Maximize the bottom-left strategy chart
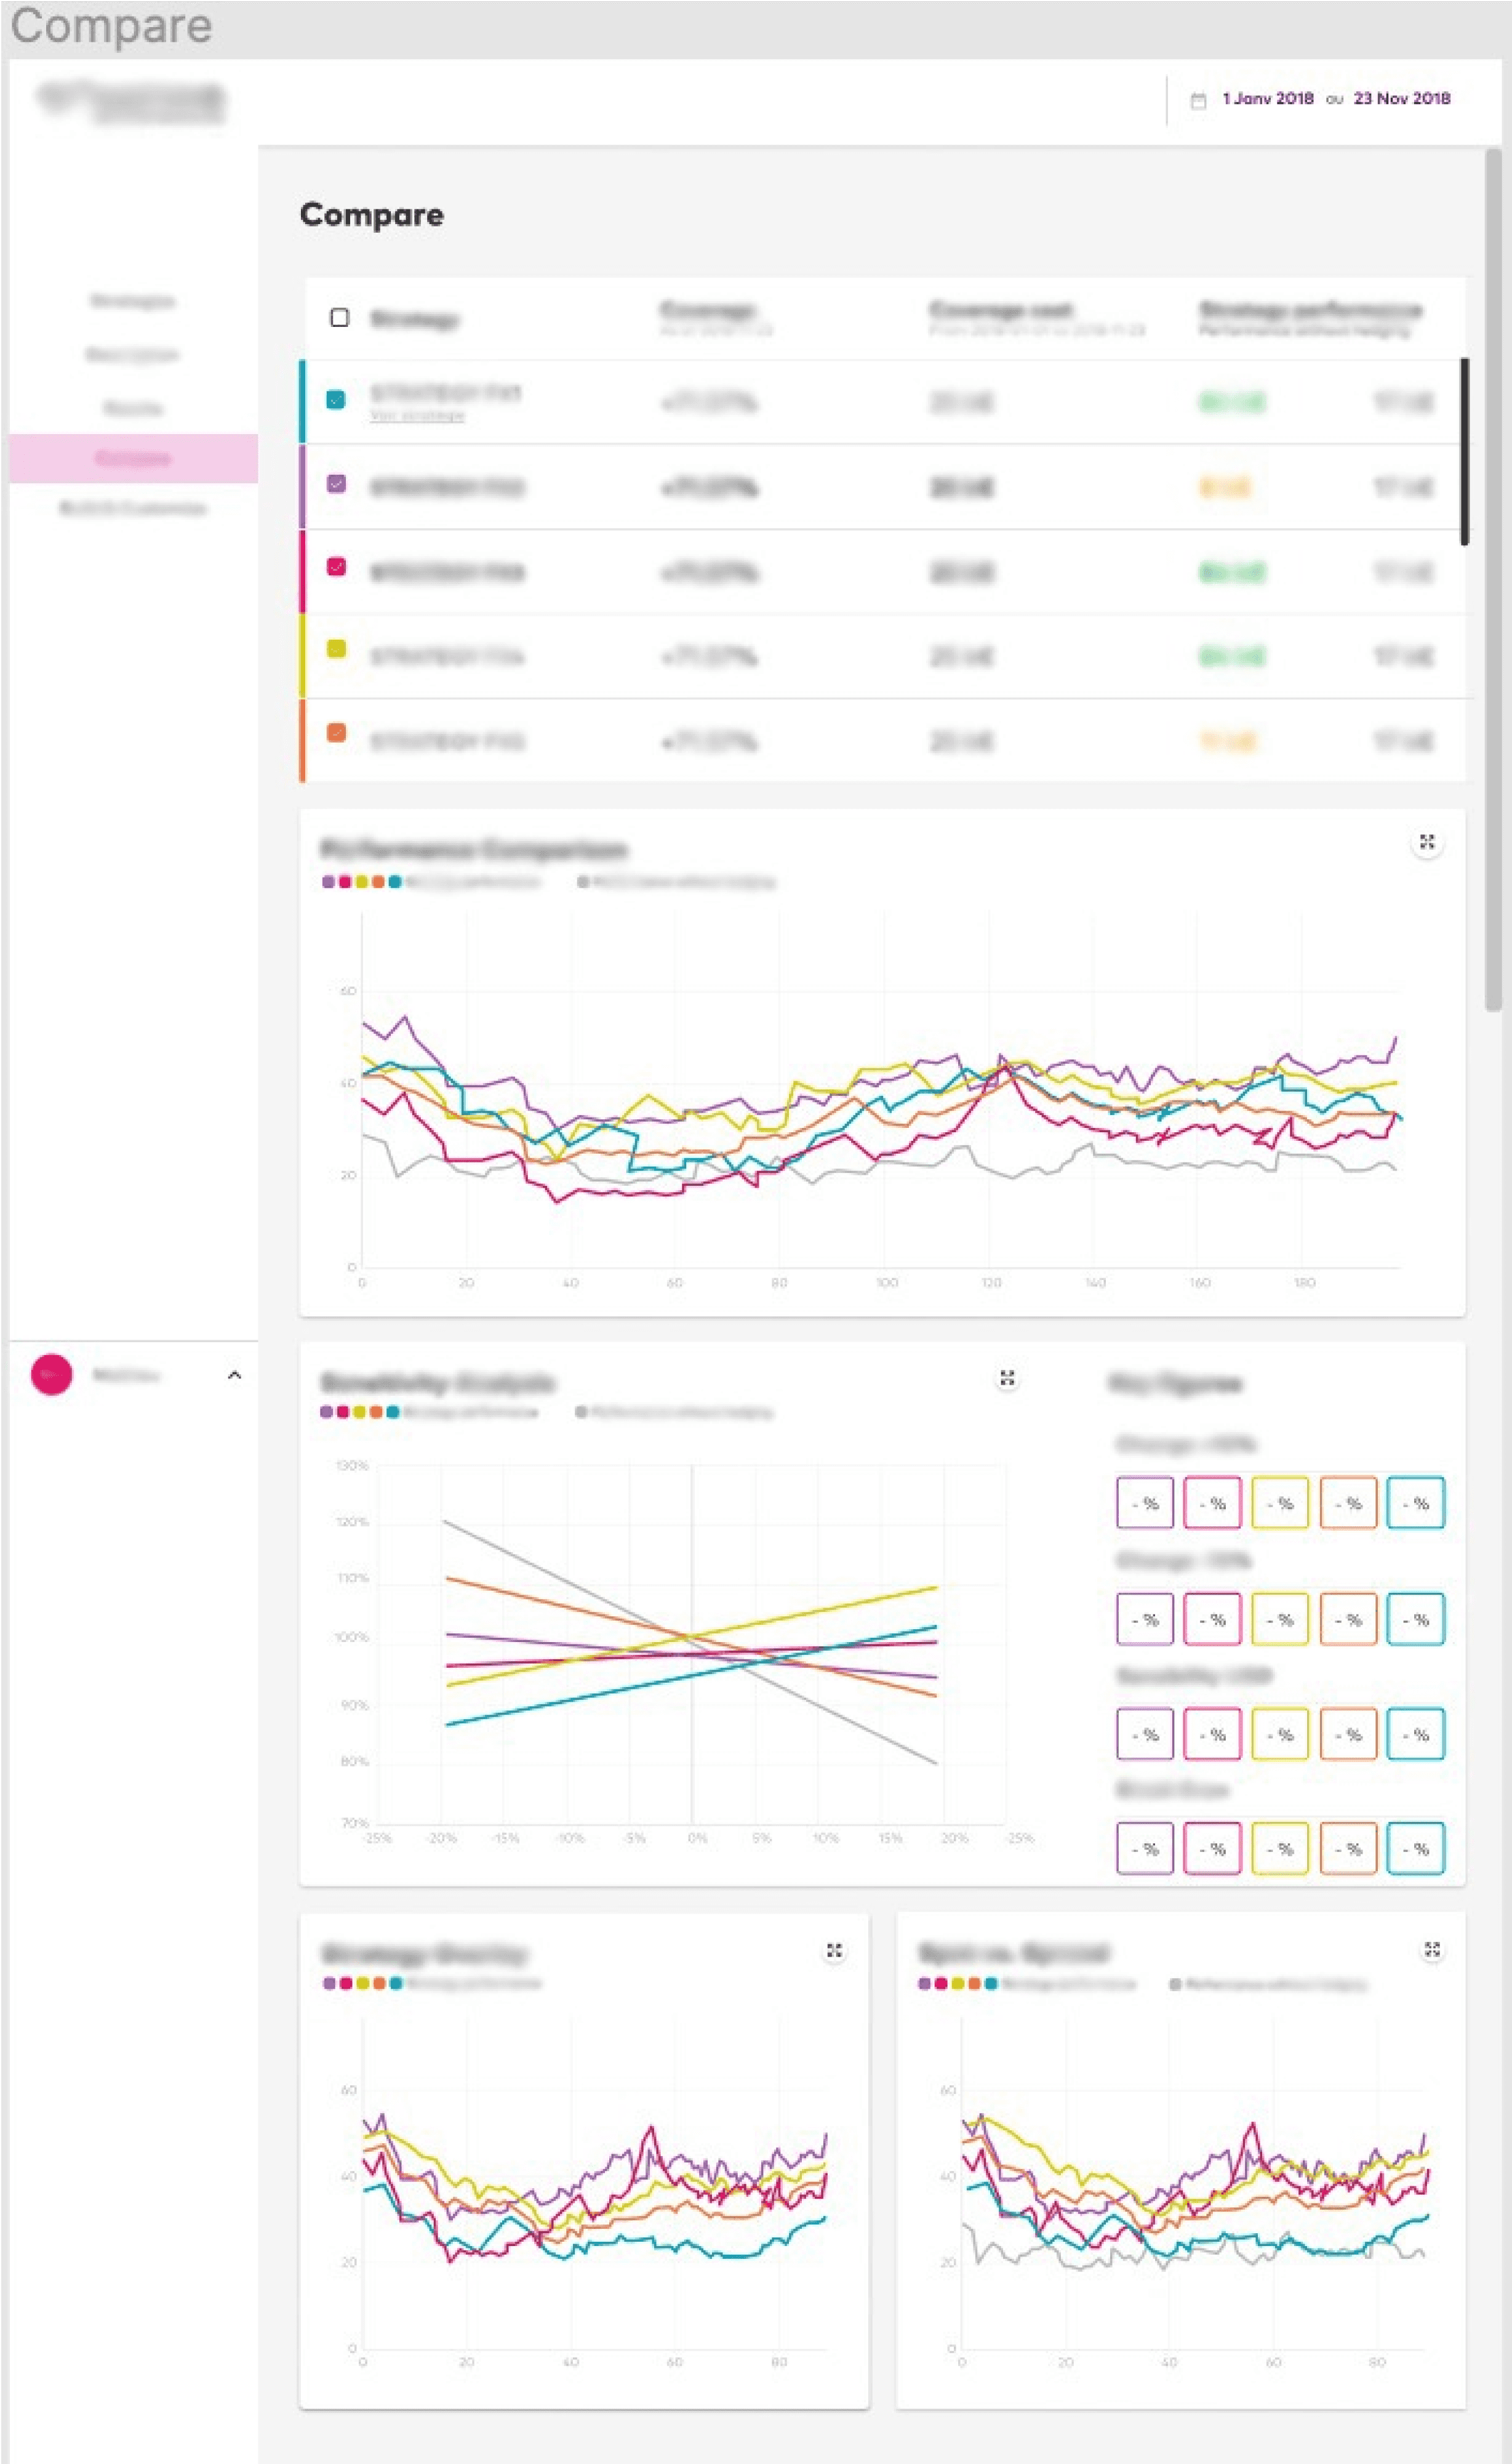 [834, 1951]
